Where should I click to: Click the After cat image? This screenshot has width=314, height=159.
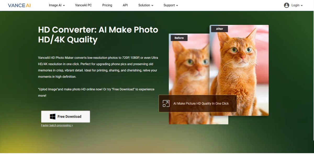(239, 70)
